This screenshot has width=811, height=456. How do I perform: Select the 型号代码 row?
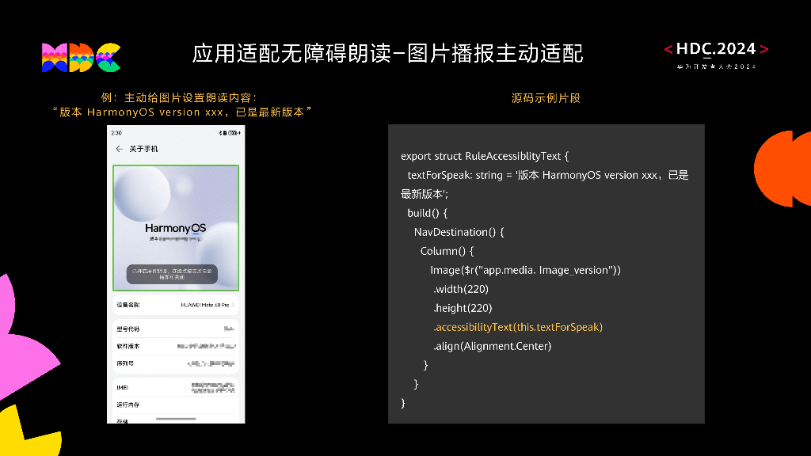[x=176, y=329]
